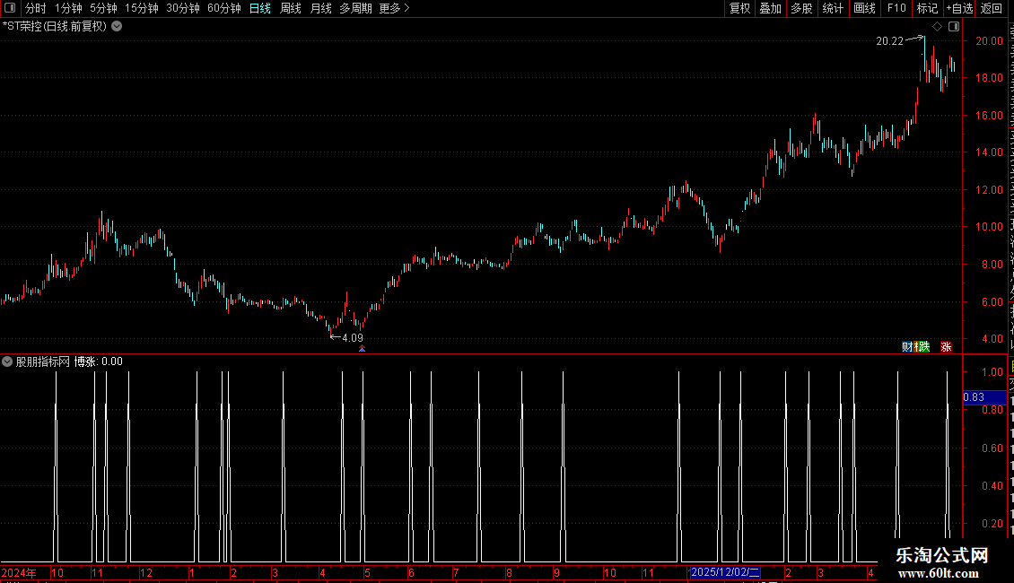The width and height of the screenshot is (1014, 583).
Task: Click the 20.00 price axis label
Action: click(x=990, y=40)
